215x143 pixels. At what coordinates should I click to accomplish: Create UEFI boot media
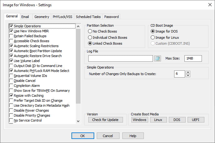[x=196, y=120]
